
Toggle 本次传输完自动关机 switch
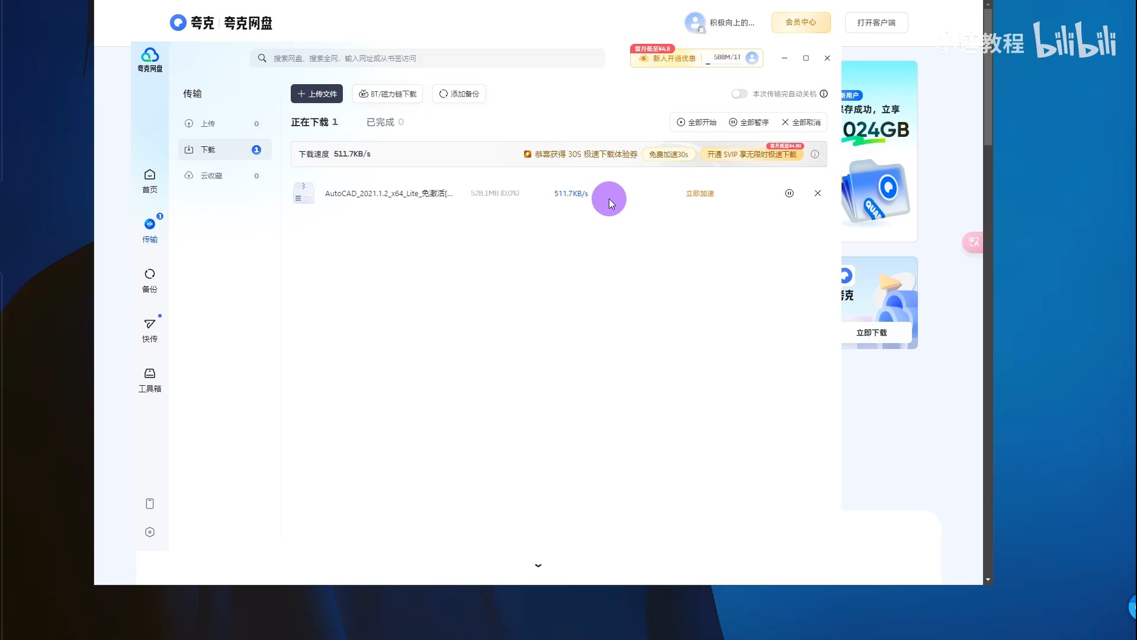(739, 94)
